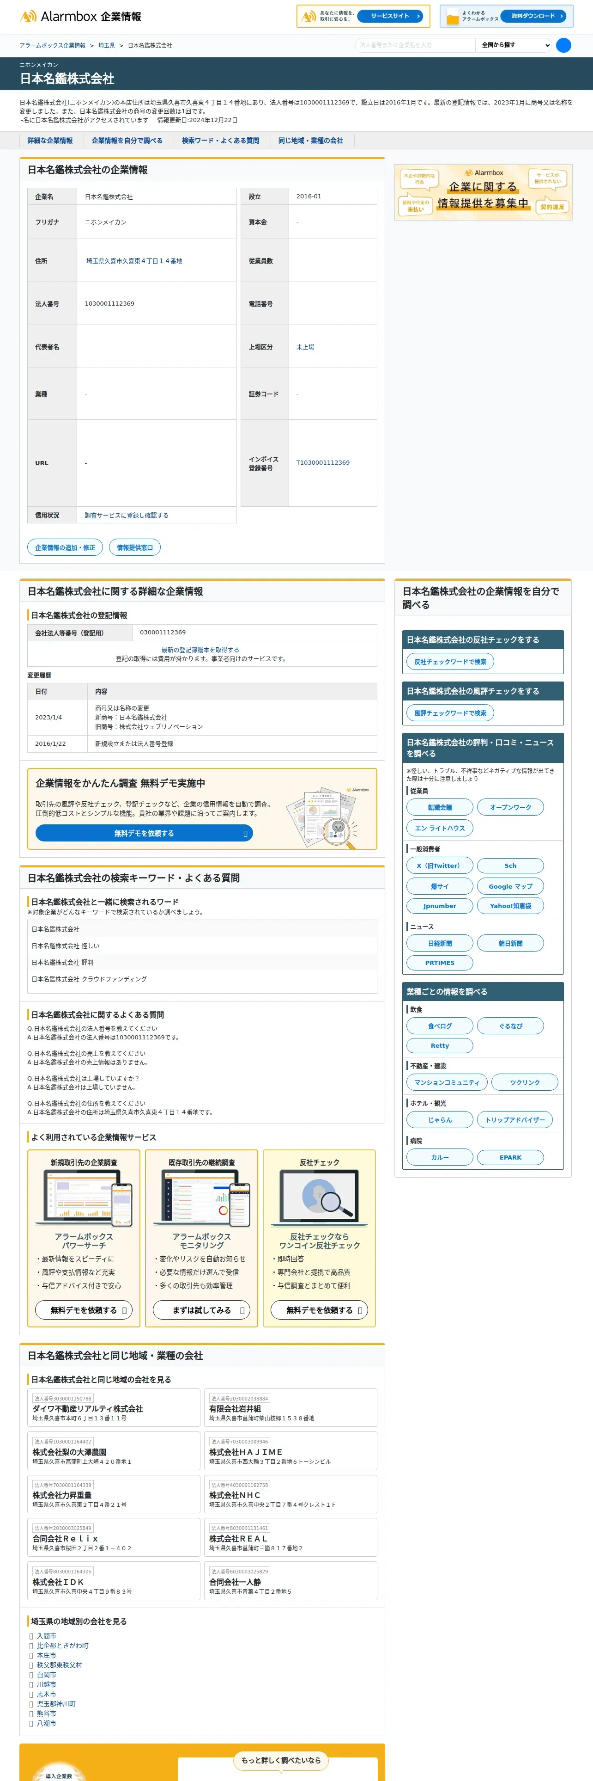Click the PRTIMES news button
593x1781 pixels.
tap(440, 963)
